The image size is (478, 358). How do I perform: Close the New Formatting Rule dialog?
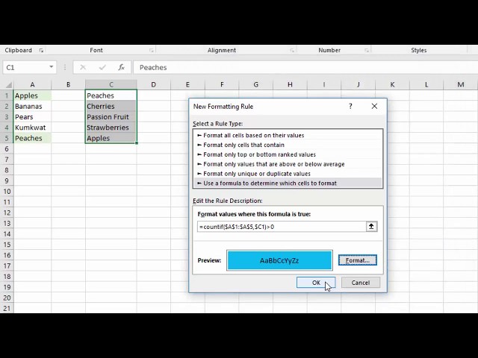[374, 106]
